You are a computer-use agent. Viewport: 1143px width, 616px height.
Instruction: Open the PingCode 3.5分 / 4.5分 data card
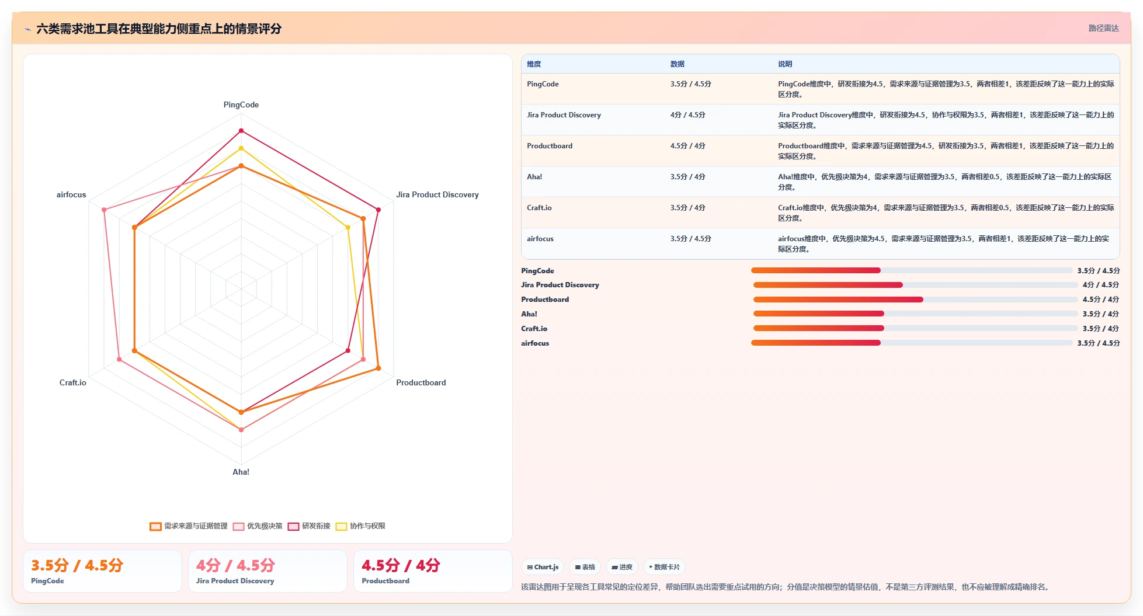point(102,571)
